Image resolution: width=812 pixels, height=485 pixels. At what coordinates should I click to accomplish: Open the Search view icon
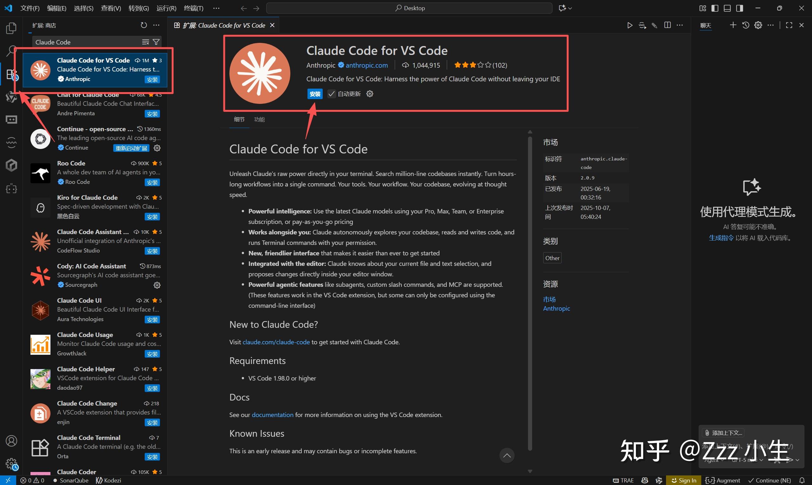[x=11, y=51]
